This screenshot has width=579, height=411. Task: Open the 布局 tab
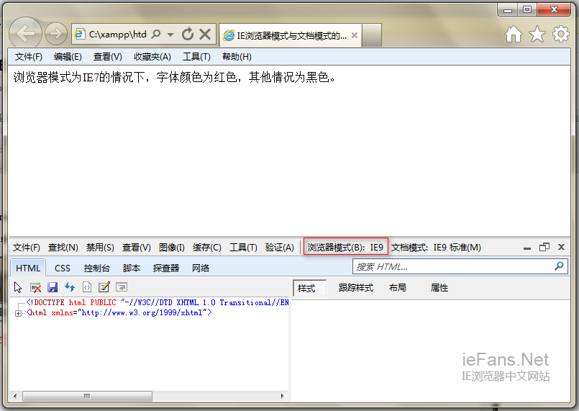point(398,288)
